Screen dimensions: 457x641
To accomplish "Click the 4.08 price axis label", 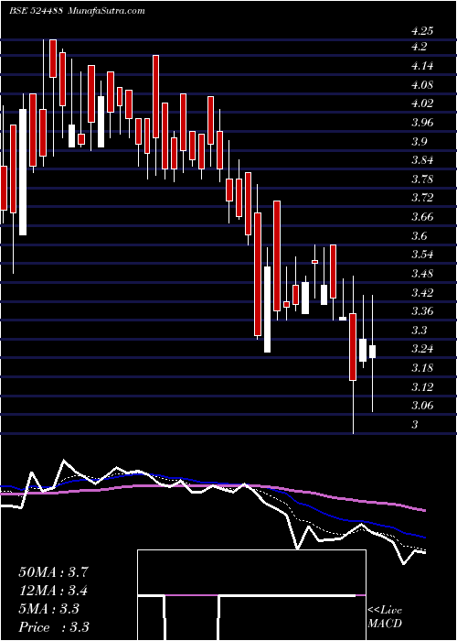I will coord(422,85).
